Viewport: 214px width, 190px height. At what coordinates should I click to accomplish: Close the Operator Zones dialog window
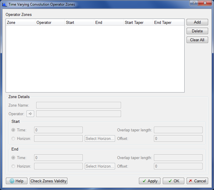(205, 3)
